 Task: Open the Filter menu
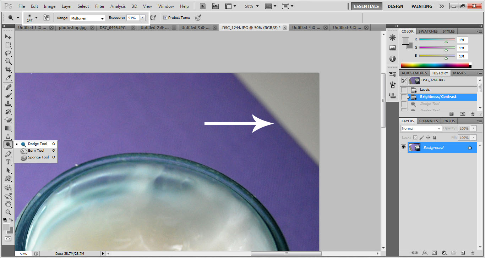pyautogui.click(x=100, y=6)
